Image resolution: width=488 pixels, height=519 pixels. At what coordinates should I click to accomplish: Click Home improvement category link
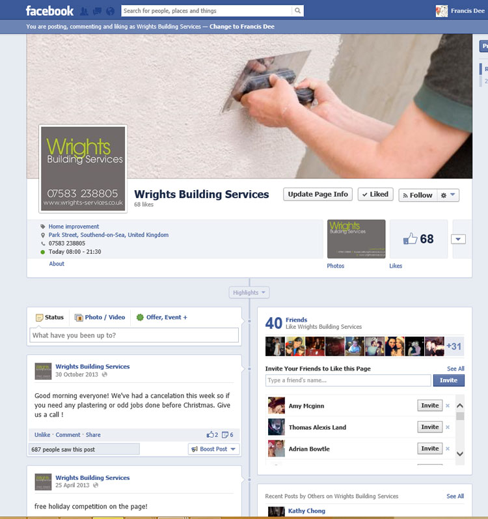click(74, 227)
